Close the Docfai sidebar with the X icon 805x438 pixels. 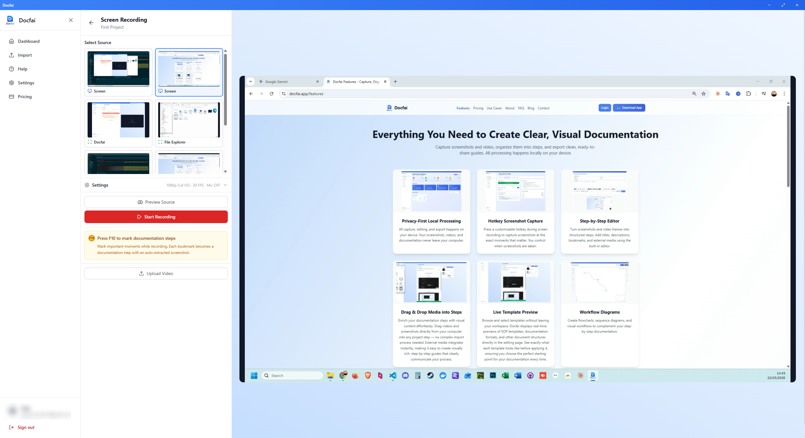point(71,20)
